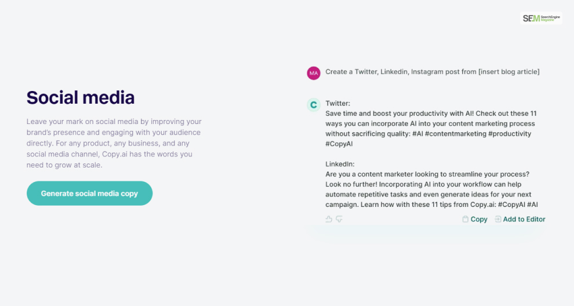Click the arrow icon beside Add to Editor

(498, 219)
